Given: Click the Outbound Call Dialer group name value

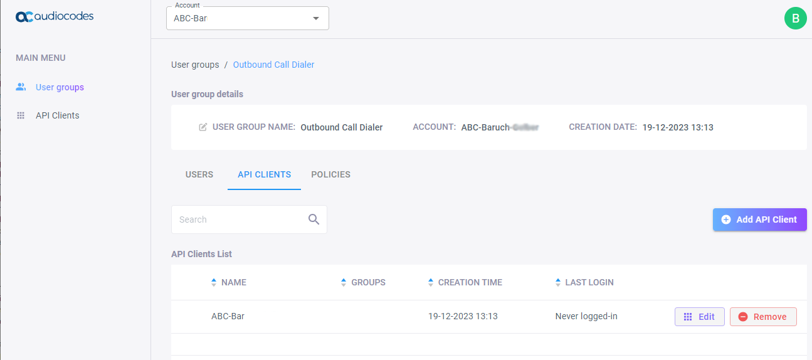Looking at the screenshot, I should [x=342, y=127].
